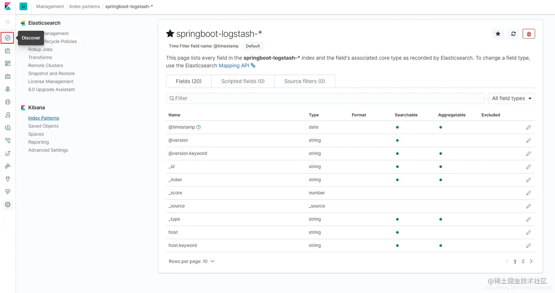The image size is (555, 293).
Task: Sort by the Name column header
Action: click(x=174, y=115)
